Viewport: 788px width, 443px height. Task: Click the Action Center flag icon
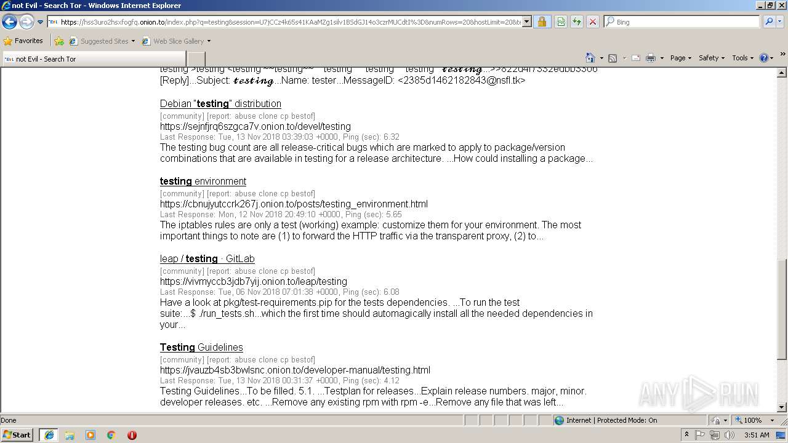(x=700, y=435)
